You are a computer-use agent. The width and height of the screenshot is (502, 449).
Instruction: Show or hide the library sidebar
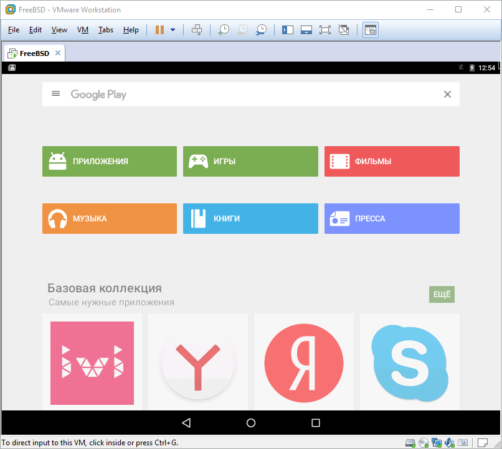pos(288,30)
